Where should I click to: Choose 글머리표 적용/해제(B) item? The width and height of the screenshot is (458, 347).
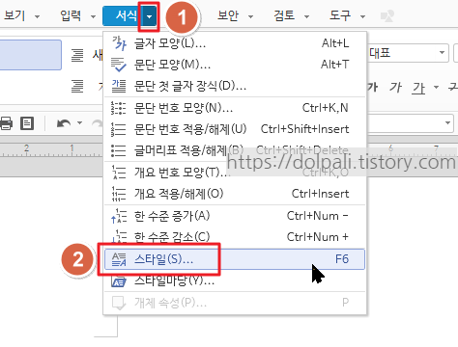pyautogui.click(x=235, y=150)
